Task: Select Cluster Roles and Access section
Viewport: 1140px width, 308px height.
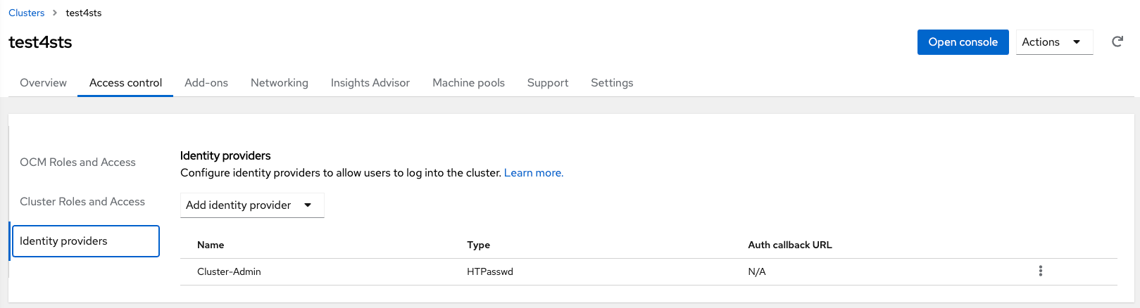Action: coord(82,202)
